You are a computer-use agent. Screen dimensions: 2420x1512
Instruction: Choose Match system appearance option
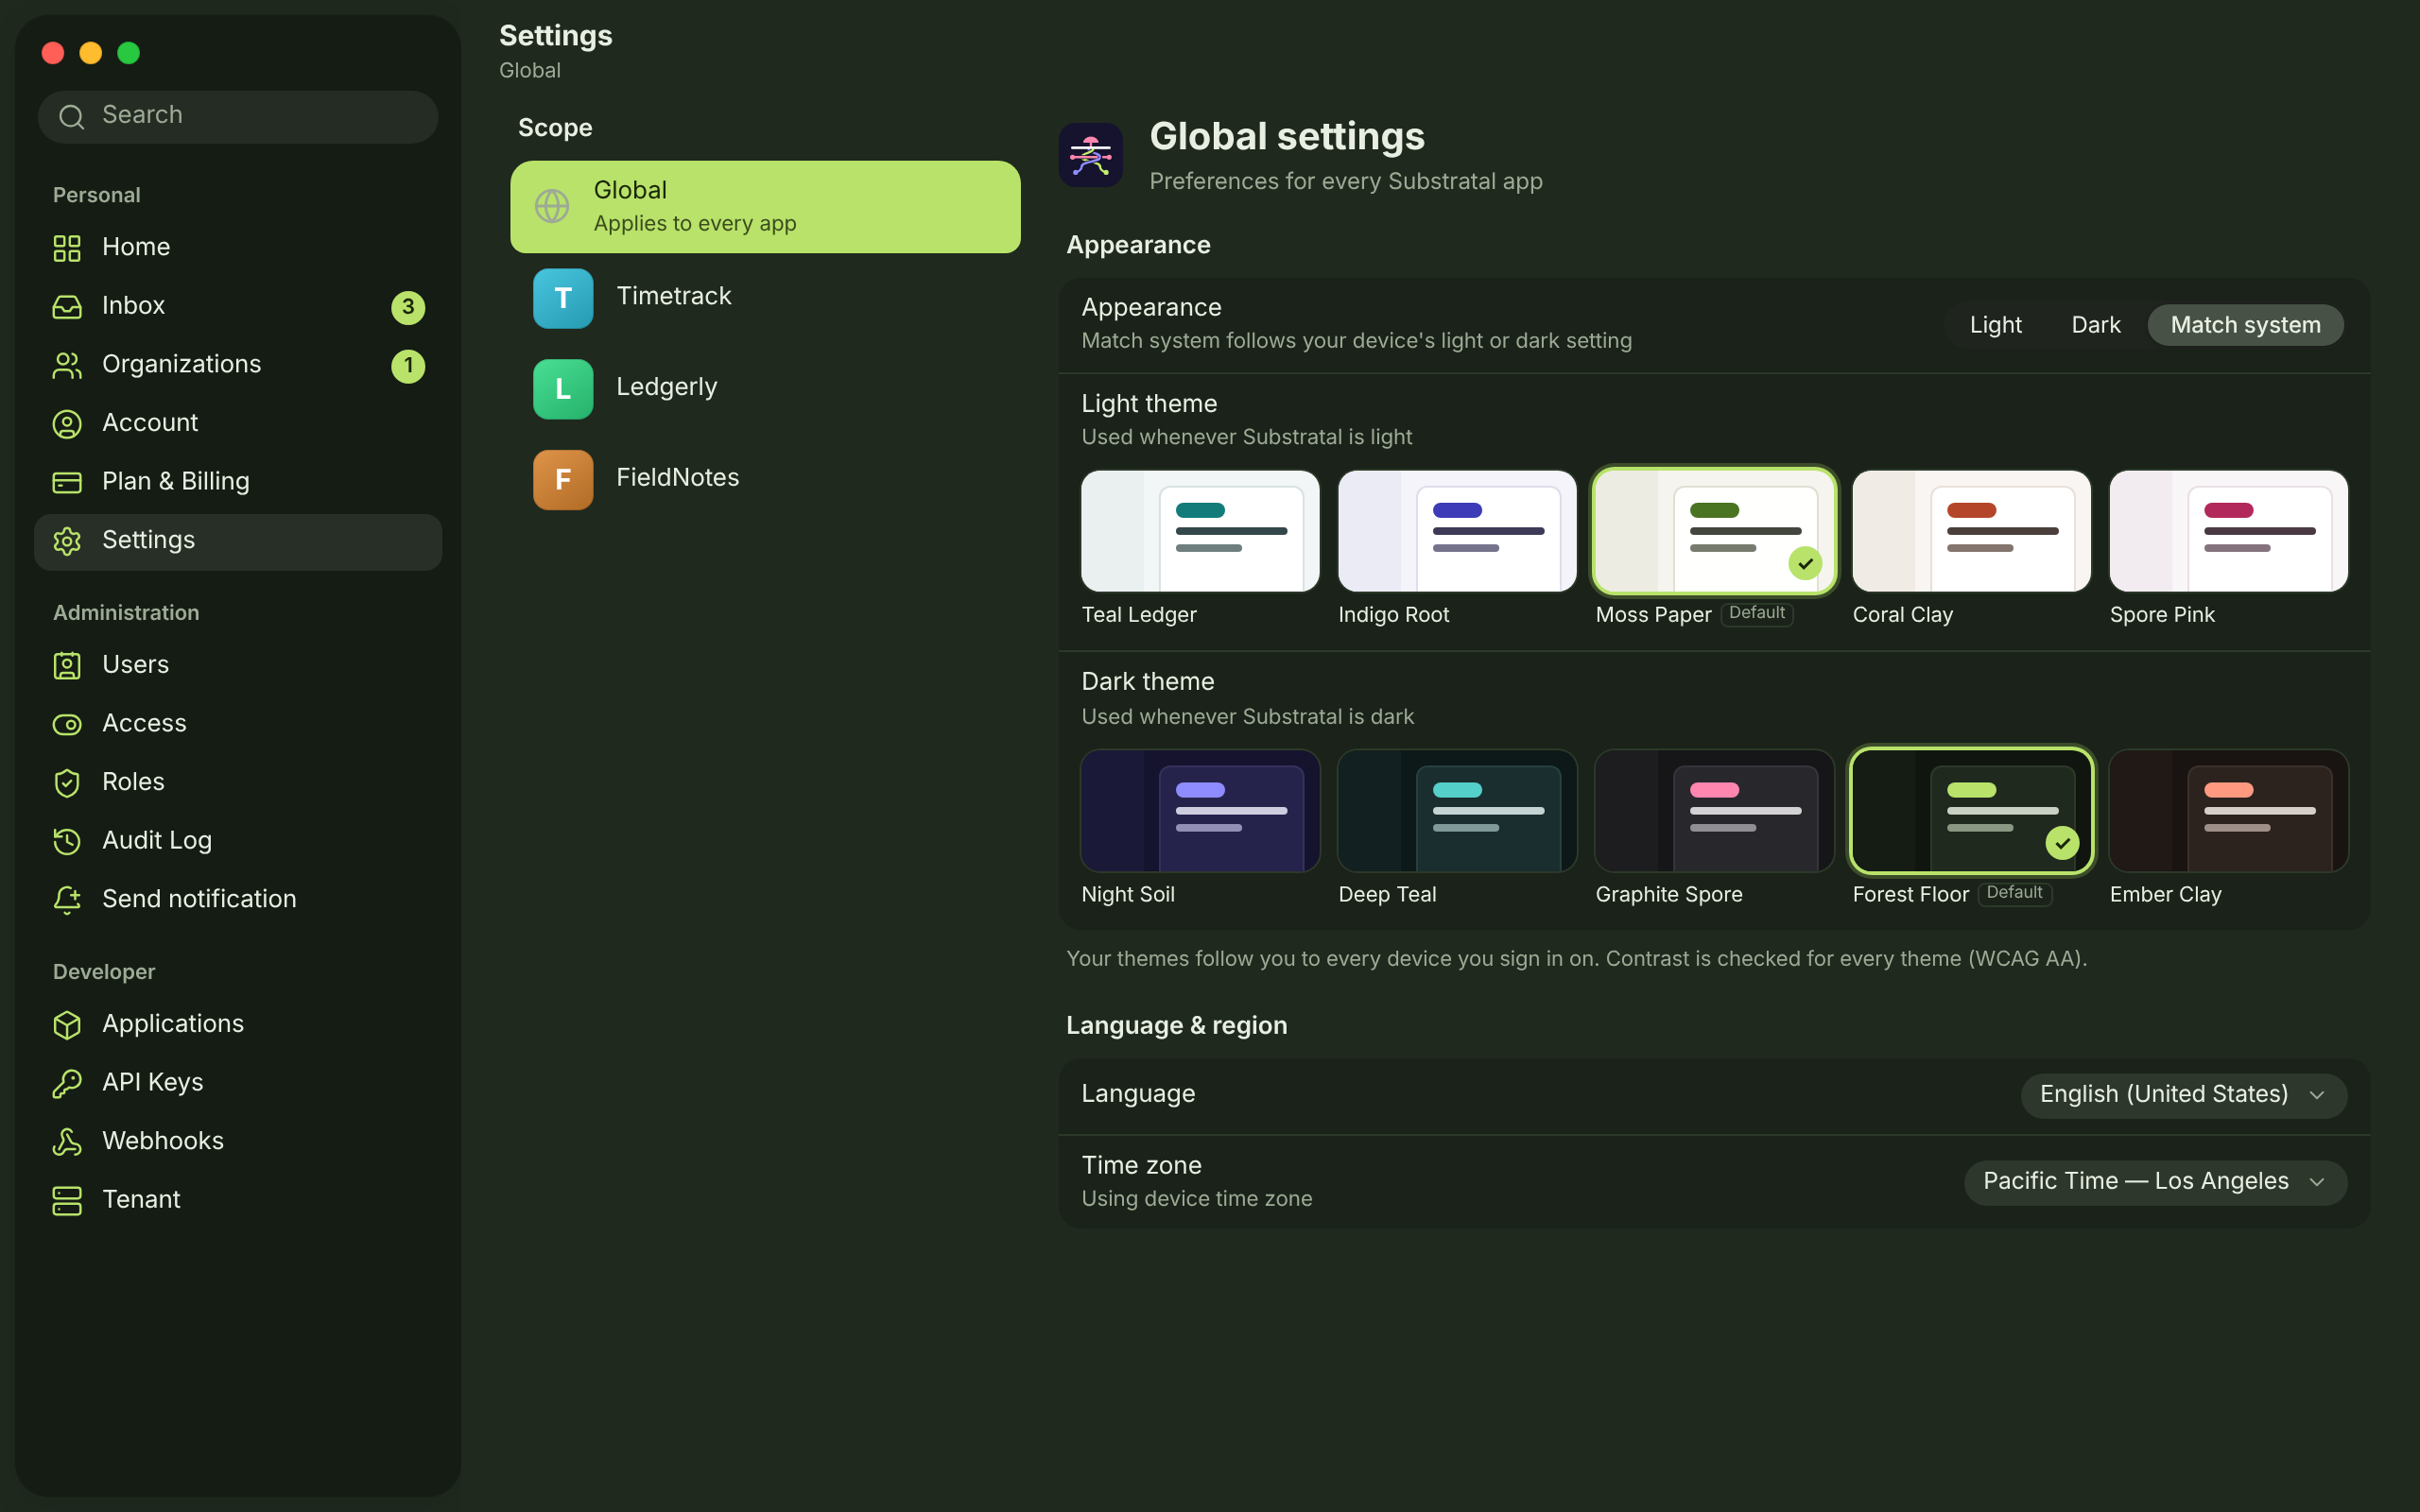2245,325
